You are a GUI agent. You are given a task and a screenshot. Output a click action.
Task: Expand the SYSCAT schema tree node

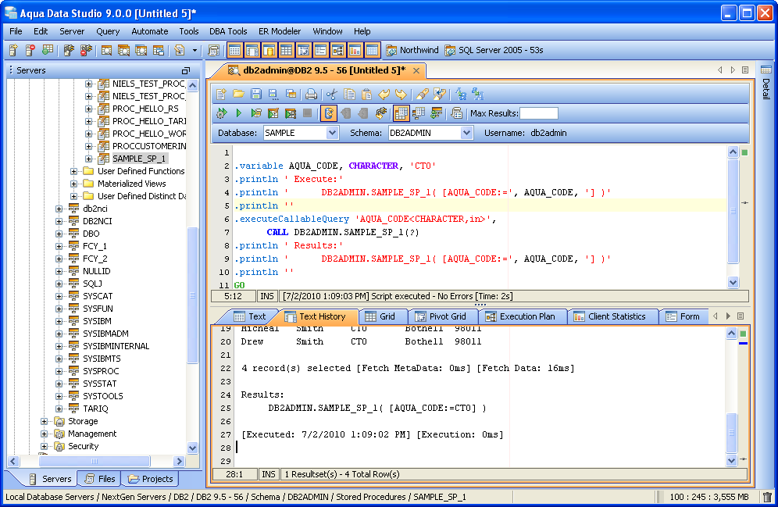click(x=60, y=296)
